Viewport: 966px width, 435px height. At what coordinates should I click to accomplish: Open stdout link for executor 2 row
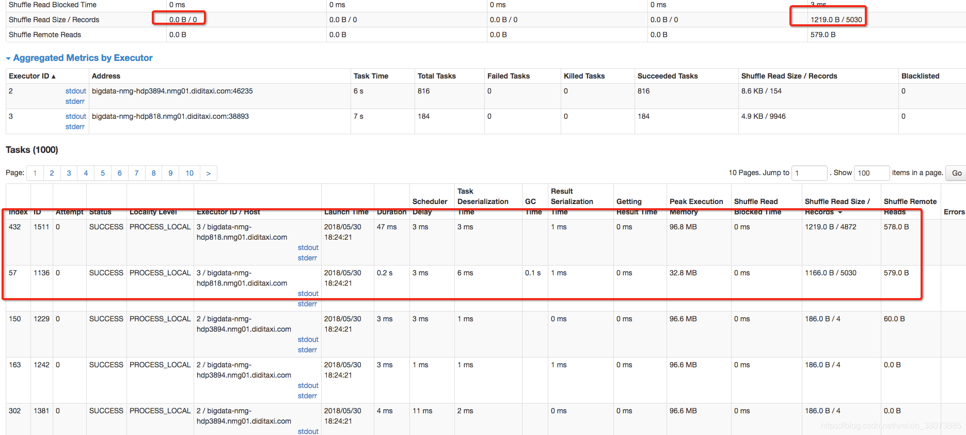point(75,91)
